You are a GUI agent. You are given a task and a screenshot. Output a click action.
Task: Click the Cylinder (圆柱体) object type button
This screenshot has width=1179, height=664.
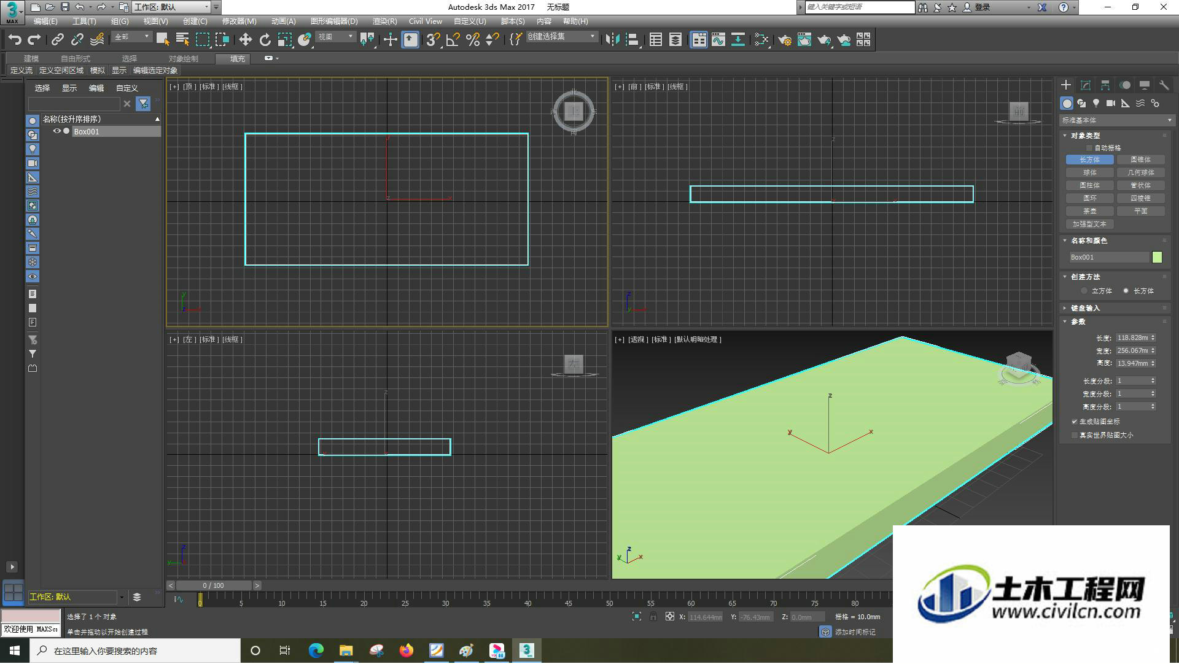pyautogui.click(x=1089, y=185)
